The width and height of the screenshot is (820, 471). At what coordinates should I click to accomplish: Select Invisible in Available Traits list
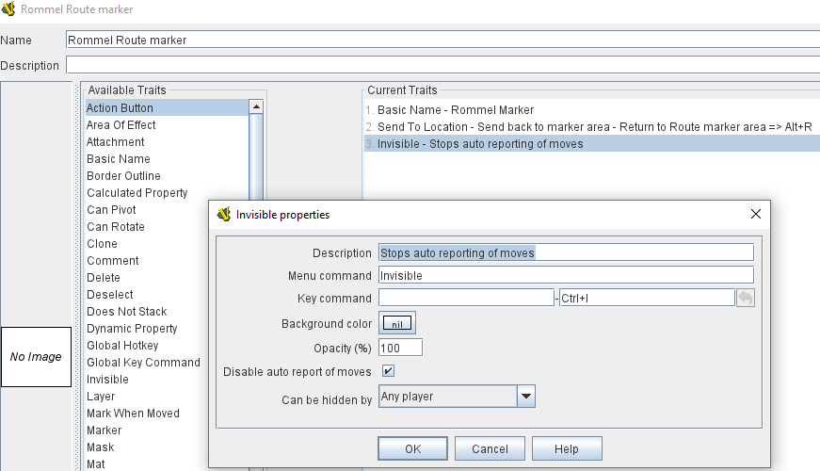coord(107,380)
